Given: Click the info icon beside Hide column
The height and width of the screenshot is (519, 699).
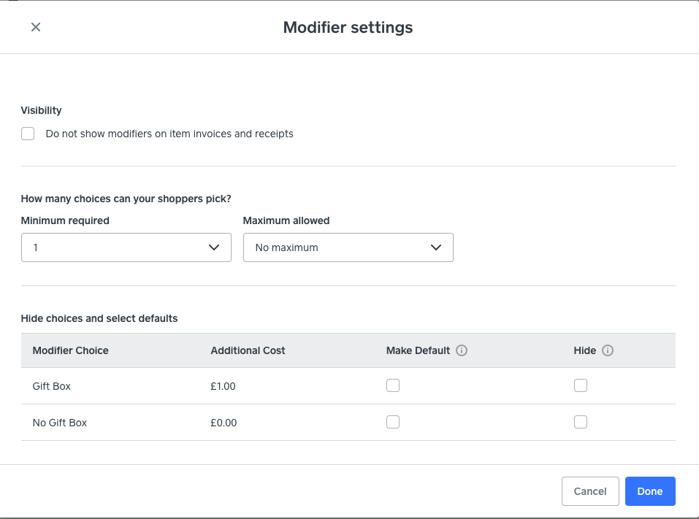Looking at the screenshot, I should tap(608, 350).
